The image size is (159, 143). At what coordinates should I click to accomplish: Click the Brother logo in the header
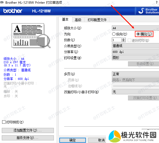click(13, 11)
